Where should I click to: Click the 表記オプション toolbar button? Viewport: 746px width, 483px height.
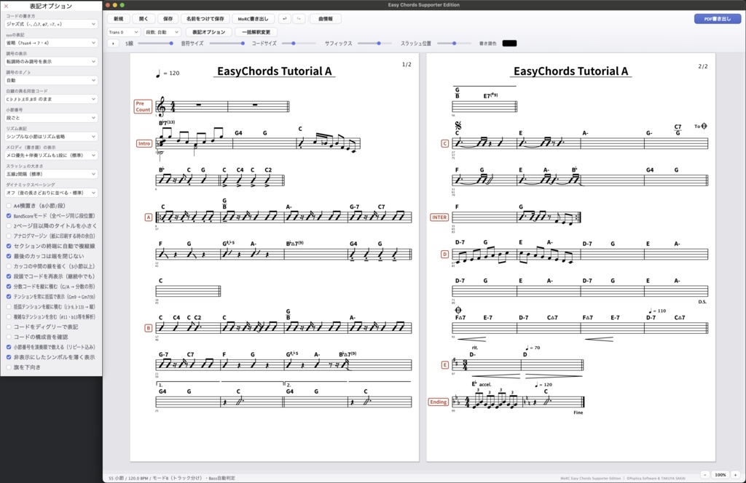pos(208,32)
